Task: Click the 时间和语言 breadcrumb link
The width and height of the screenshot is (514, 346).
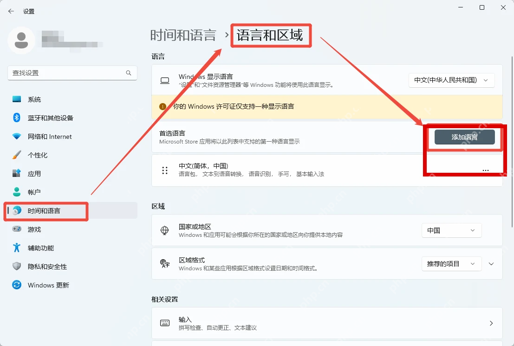Action: [183, 35]
